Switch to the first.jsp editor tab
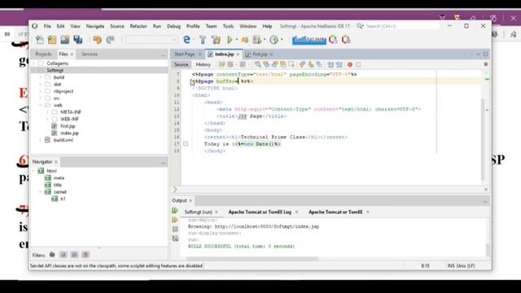 (260, 54)
